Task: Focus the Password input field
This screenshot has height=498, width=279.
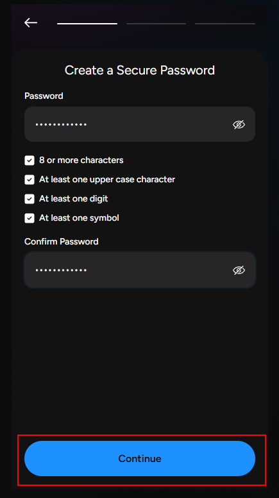Action: pyautogui.click(x=140, y=125)
